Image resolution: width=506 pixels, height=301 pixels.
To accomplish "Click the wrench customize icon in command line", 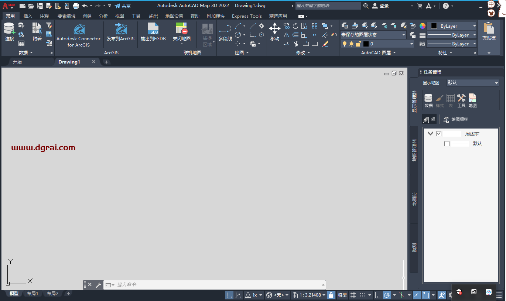I will click(98, 285).
